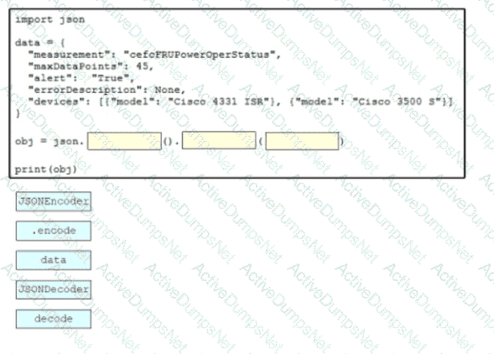Click the obj variable in the assignment
The width and height of the screenshot is (494, 354).
[x=24, y=142]
